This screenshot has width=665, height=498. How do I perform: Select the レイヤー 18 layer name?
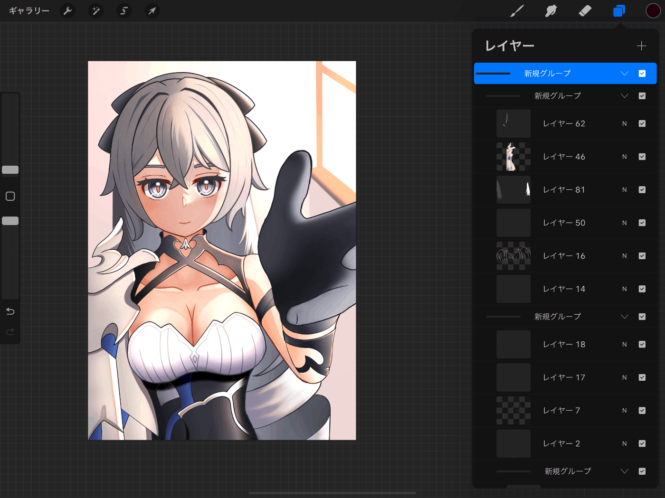tap(564, 344)
